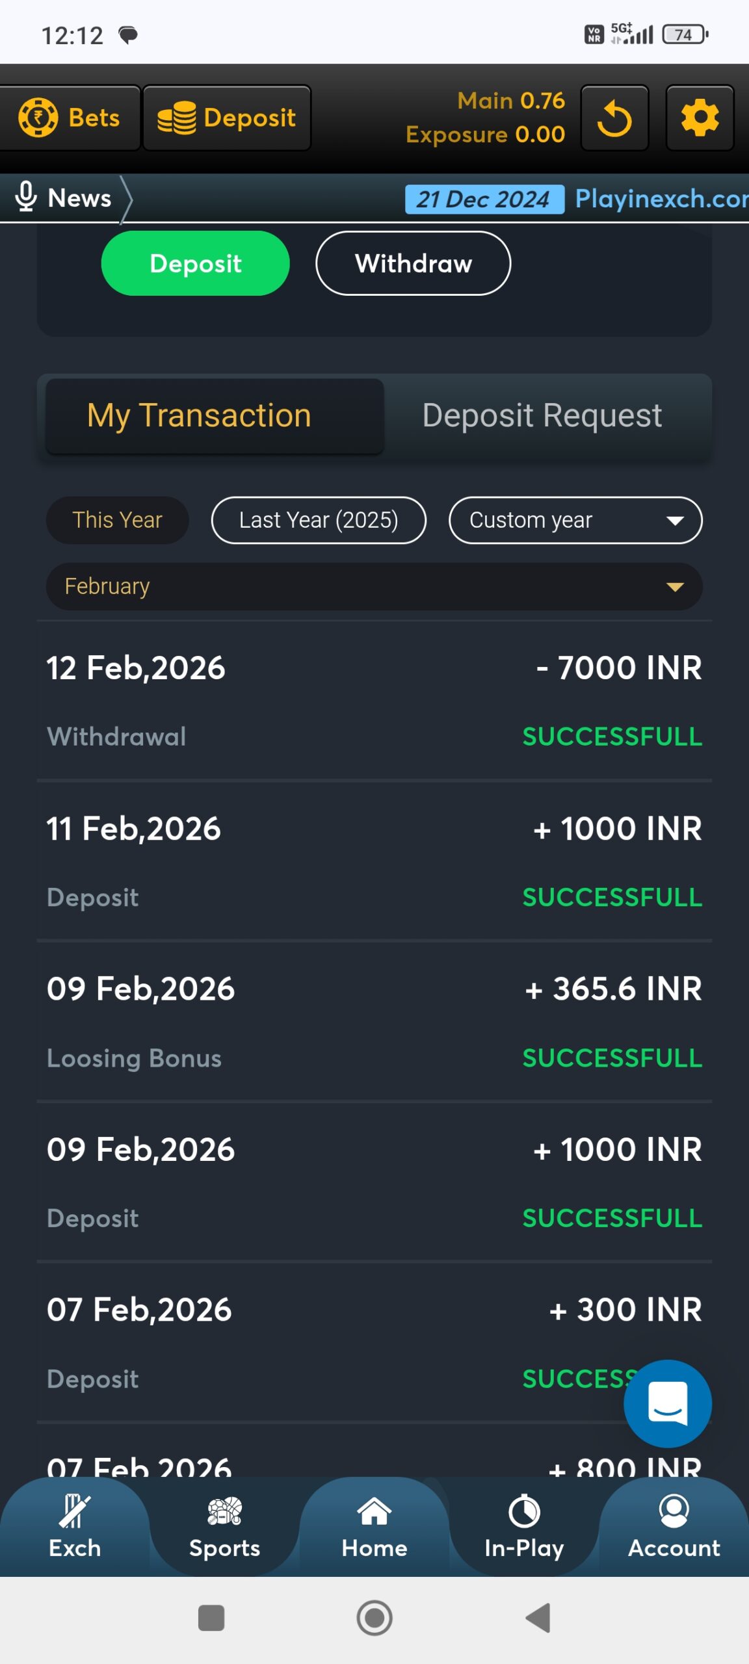Expand the Custom year dropdown

pos(575,520)
